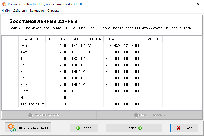Select the CHARACTER column header

32,39
